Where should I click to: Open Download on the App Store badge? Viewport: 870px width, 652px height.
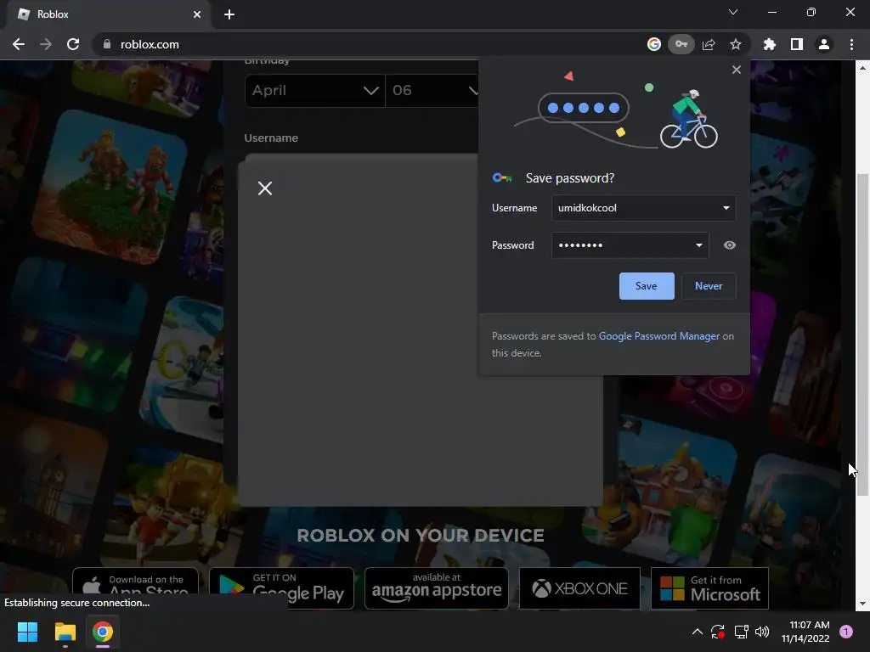[135, 588]
